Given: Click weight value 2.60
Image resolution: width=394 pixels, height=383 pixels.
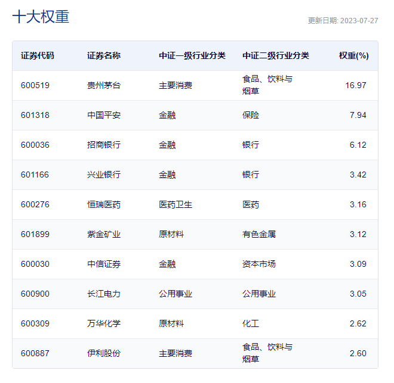Looking at the screenshot, I should tap(358, 354).
